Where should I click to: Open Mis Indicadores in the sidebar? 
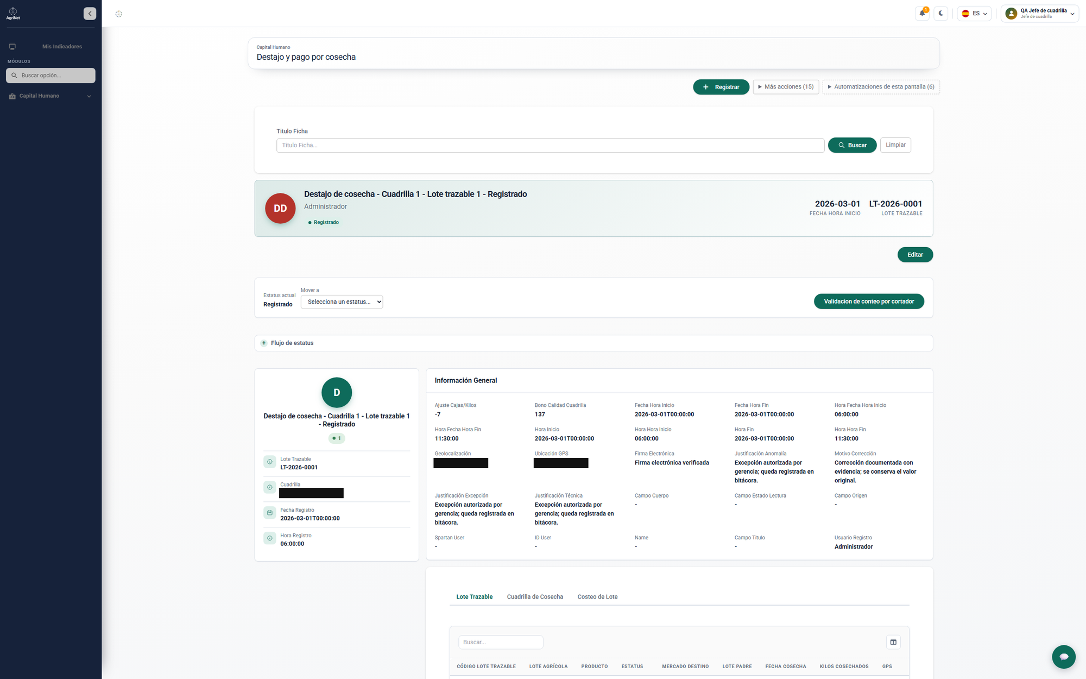pos(62,47)
